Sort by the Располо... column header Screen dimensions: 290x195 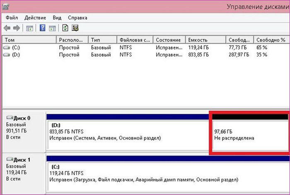click(x=72, y=40)
